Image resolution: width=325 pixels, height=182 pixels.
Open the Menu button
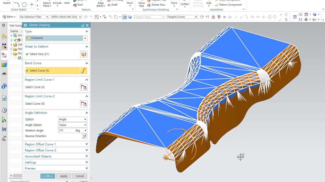tap(9, 17)
